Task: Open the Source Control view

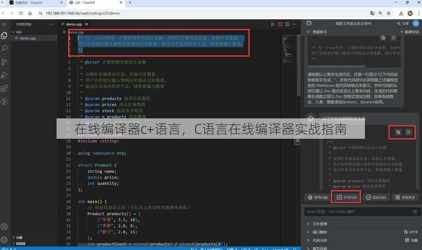Action: coord(4,62)
